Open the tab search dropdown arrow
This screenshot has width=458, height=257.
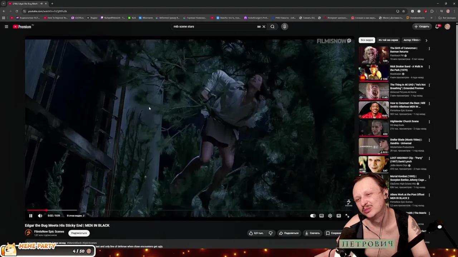coord(4,4)
